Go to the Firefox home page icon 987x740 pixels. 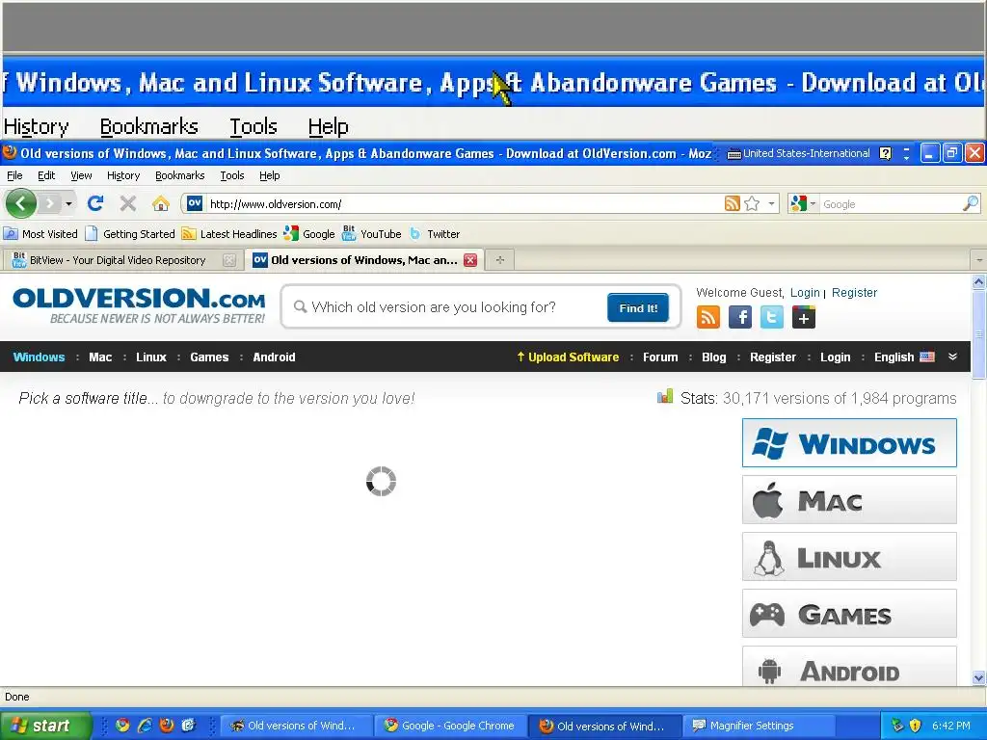(161, 203)
